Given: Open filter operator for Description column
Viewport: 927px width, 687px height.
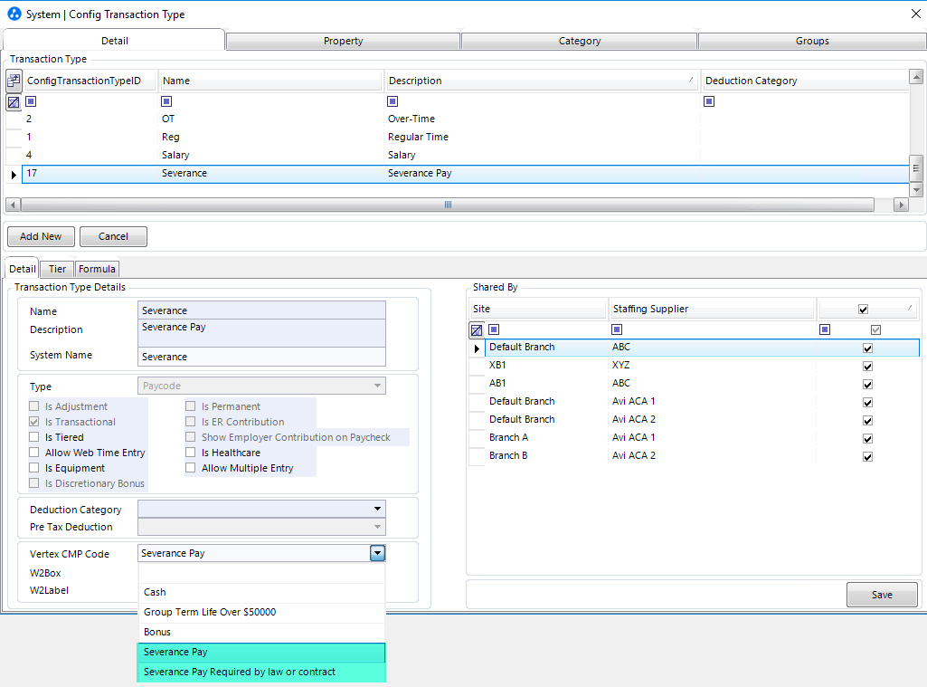Looking at the screenshot, I should coord(393,101).
